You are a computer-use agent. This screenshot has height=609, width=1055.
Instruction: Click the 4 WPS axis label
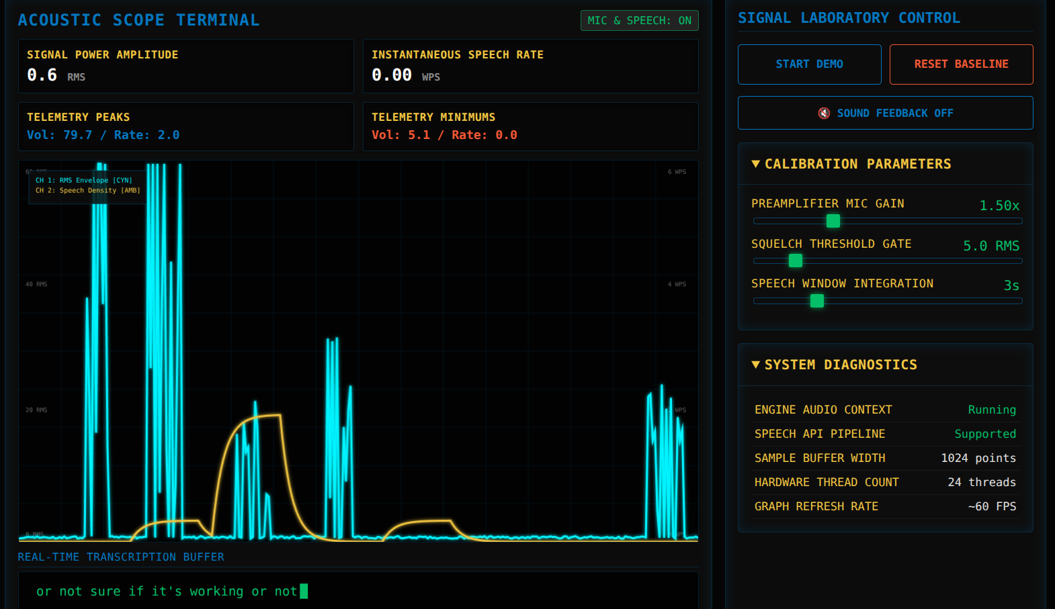coord(677,284)
